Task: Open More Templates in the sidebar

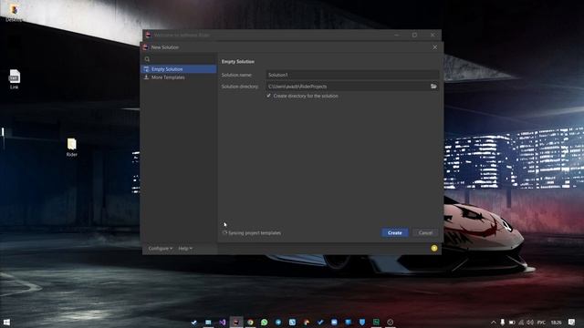Action: (179, 77)
